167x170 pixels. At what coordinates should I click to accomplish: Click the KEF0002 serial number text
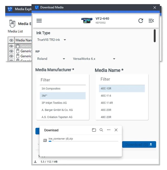(x=100, y=23)
